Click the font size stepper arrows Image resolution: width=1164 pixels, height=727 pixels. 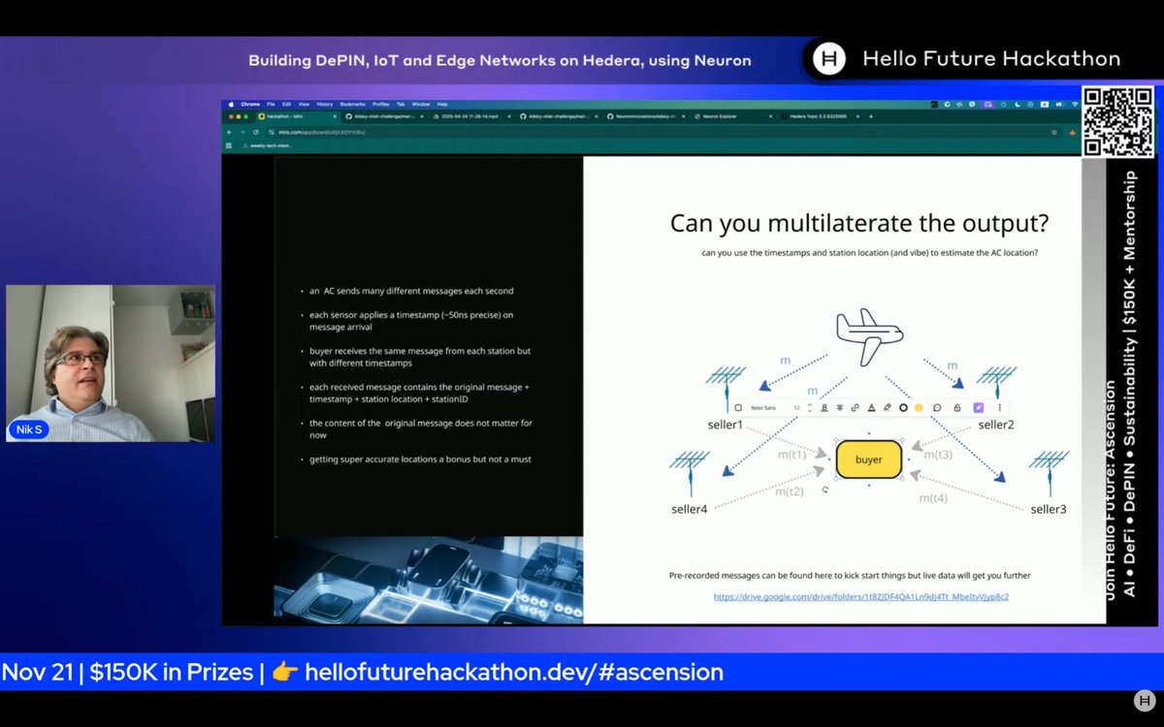point(810,408)
